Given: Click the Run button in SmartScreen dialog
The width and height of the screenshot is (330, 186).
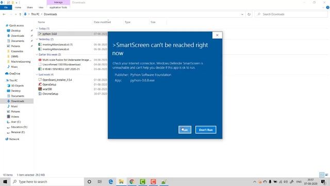Looking at the screenshot, I should click(185, 130).
